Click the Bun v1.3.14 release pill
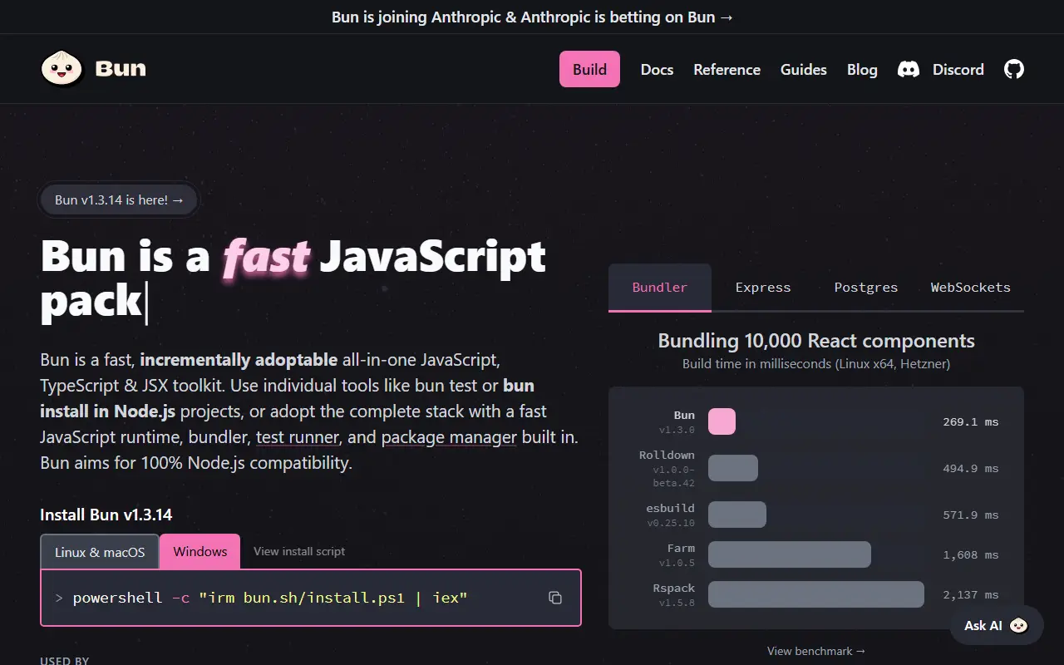Image resolution: width=1064 pixels, height=665 pixels. (119, 199)
